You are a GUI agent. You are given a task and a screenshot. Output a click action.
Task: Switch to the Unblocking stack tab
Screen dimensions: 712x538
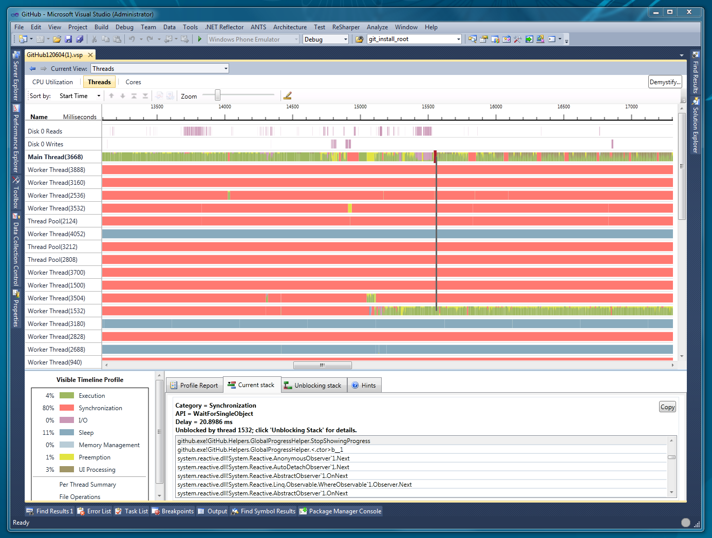pyautogui.click(x=313, y=386)
